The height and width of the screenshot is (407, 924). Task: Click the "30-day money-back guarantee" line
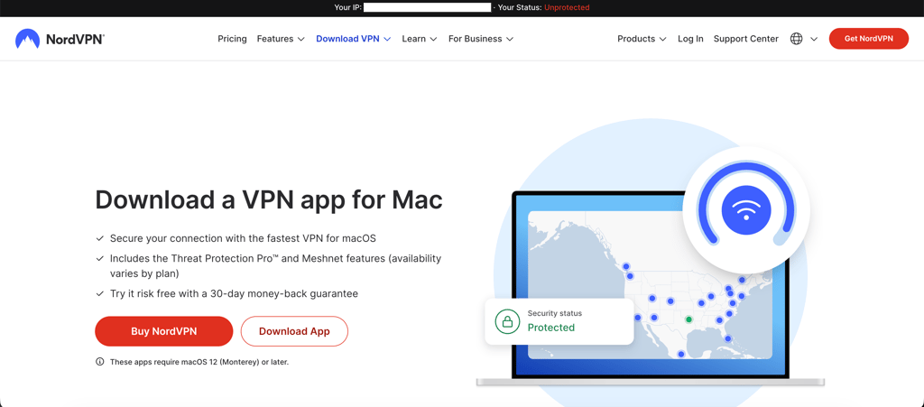click(x=234, y=293)
